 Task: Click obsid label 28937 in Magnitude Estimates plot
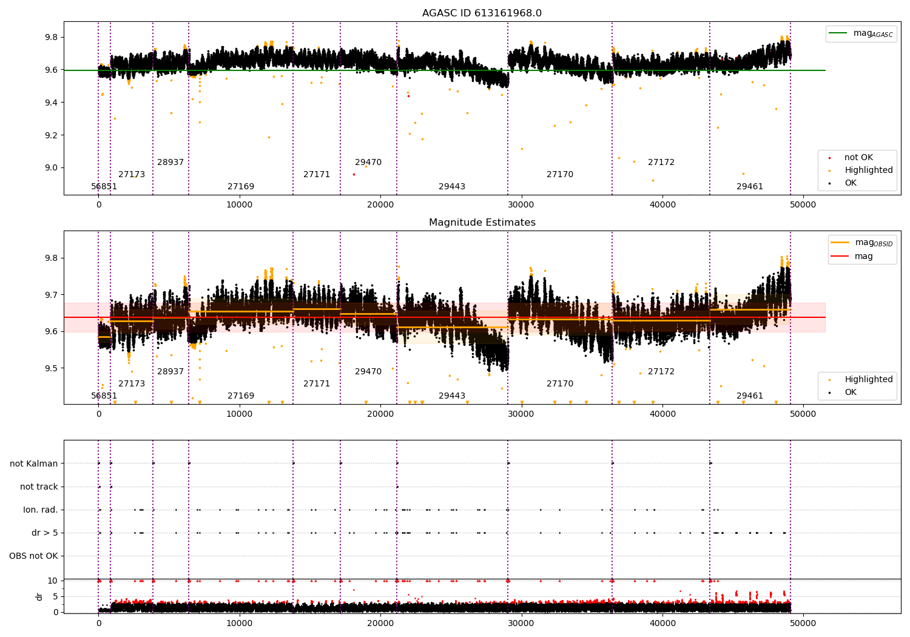coord(170,372)
